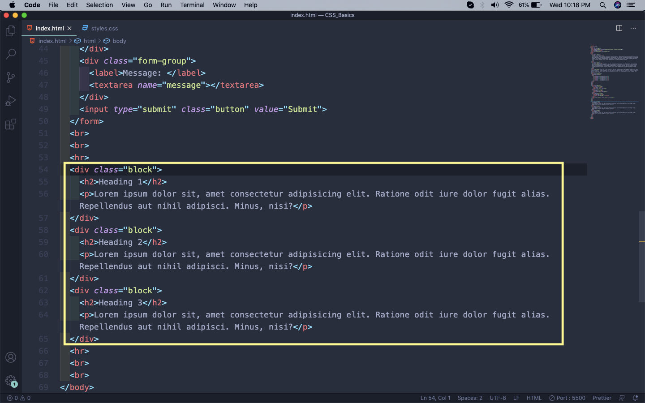Click the code minimap preview
This screenshot has width=645, height=403.
(614, 82)
